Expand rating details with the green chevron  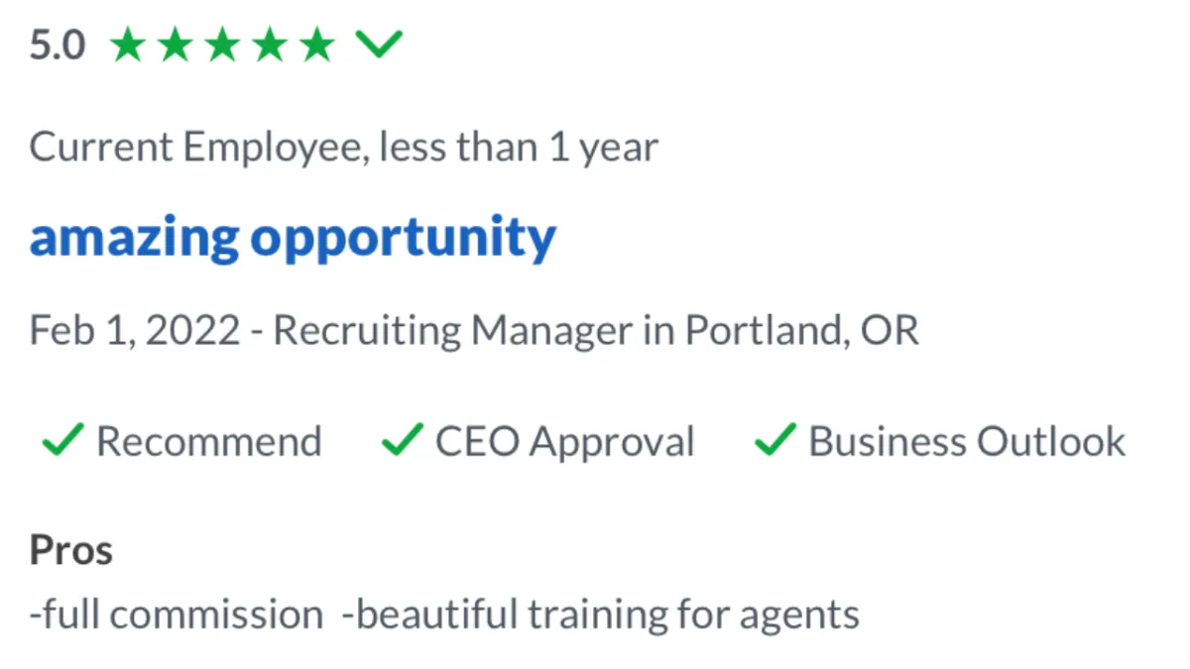pyautogui.click(x=379, y=45)
